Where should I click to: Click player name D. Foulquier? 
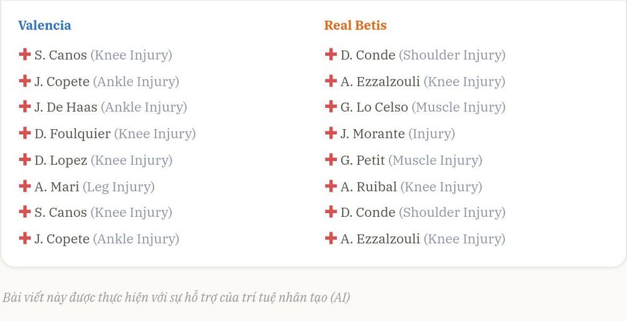point(72,134)
